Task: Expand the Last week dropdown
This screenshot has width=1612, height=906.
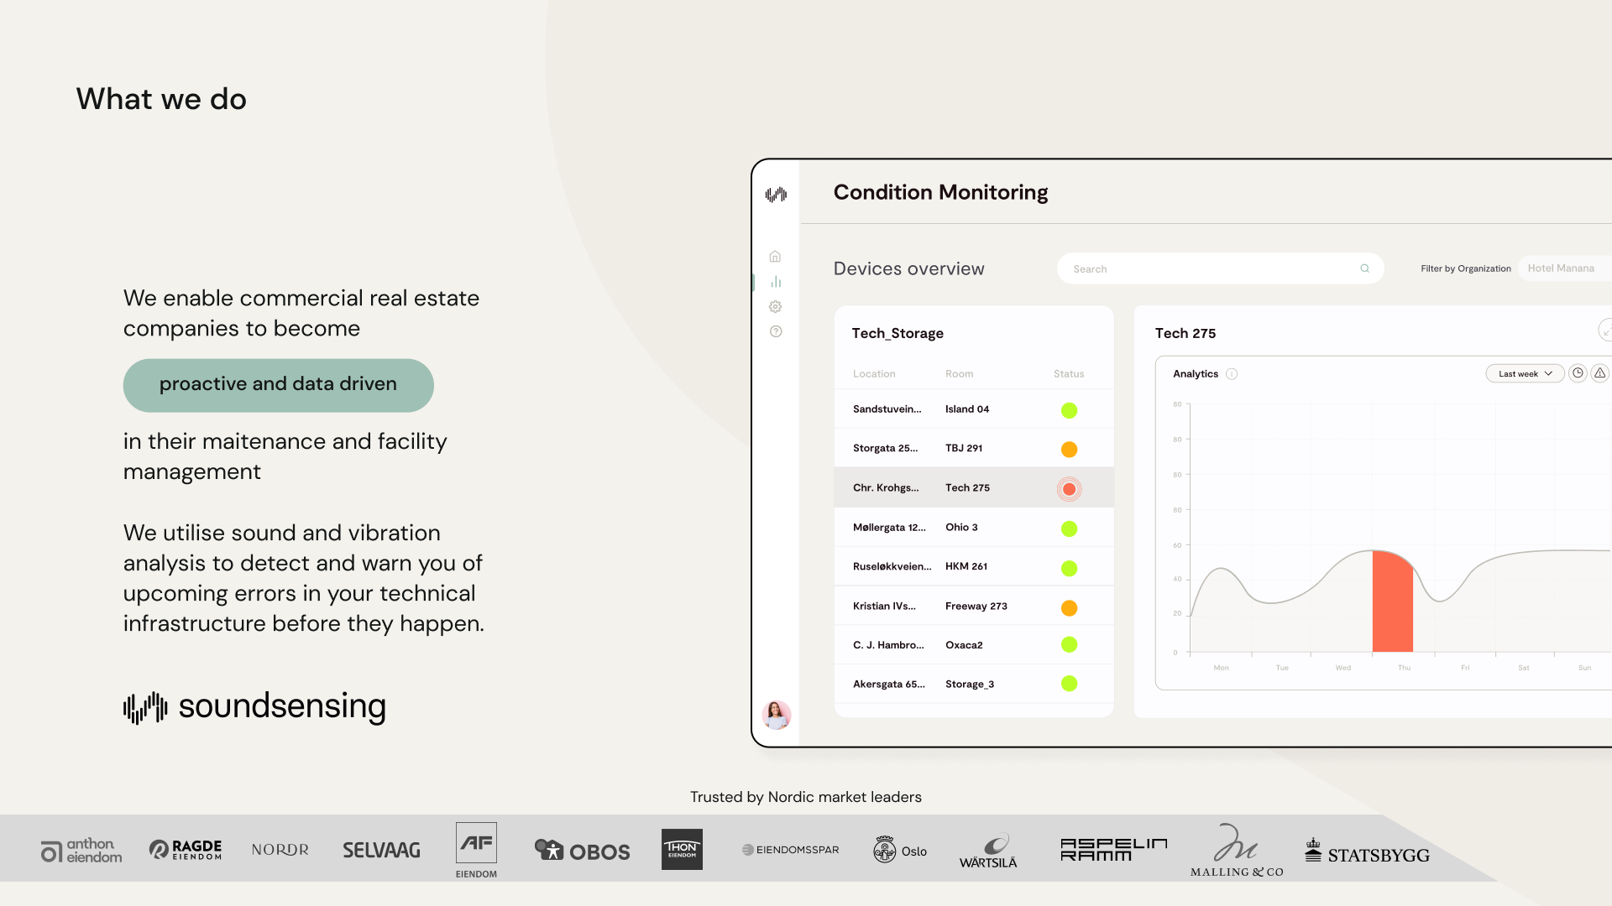Action: 1524,374
